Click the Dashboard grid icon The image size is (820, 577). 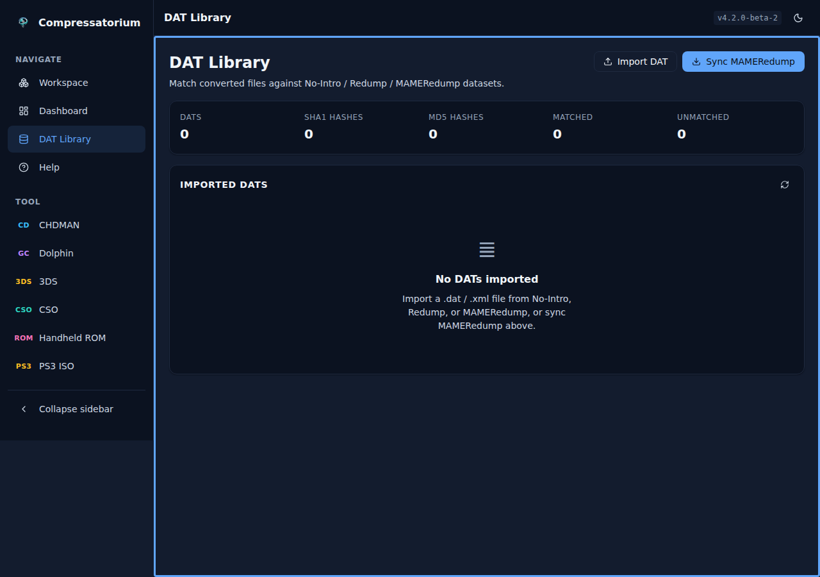pyautogui.click(x=24, y=111)
